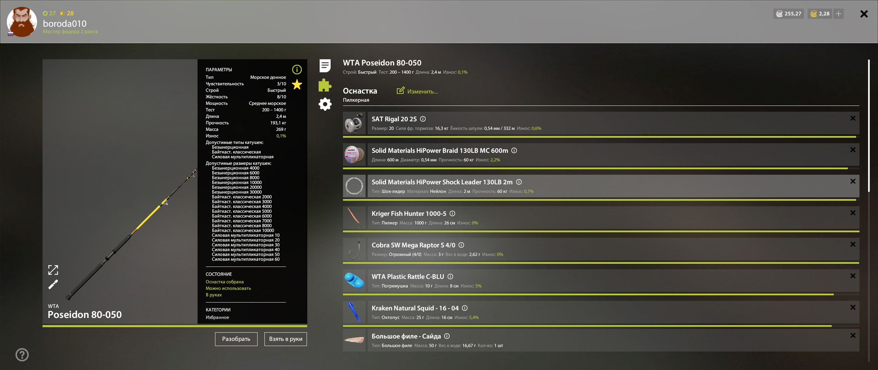
Task: Show info for HiPower Braid 130LB MC 600m
Action: point(514,150)
